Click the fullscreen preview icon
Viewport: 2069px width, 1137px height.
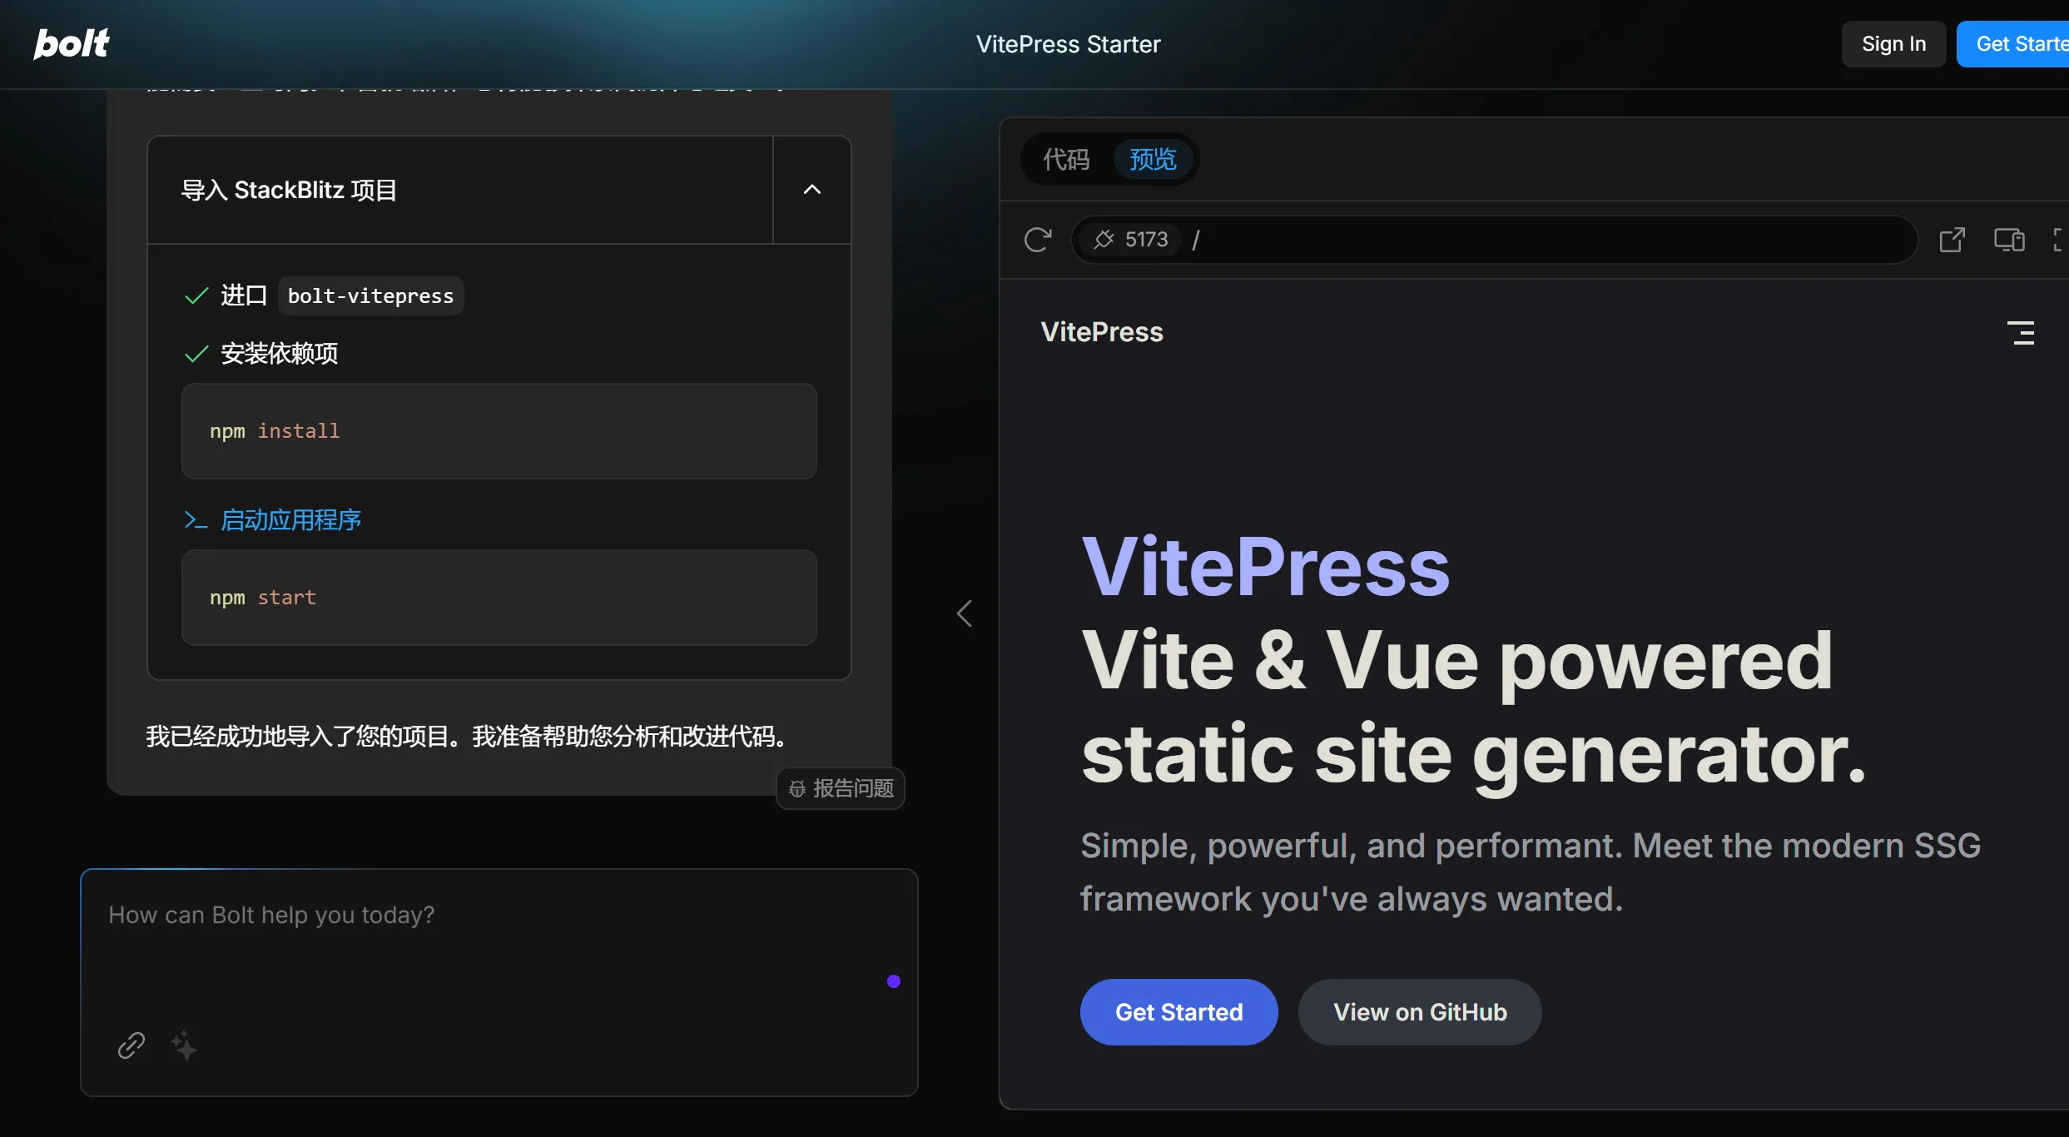(x=2059, y=240)
